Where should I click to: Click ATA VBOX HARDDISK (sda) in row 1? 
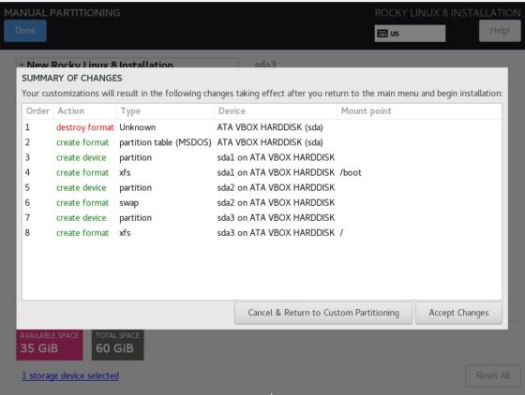tap(270, 127)
